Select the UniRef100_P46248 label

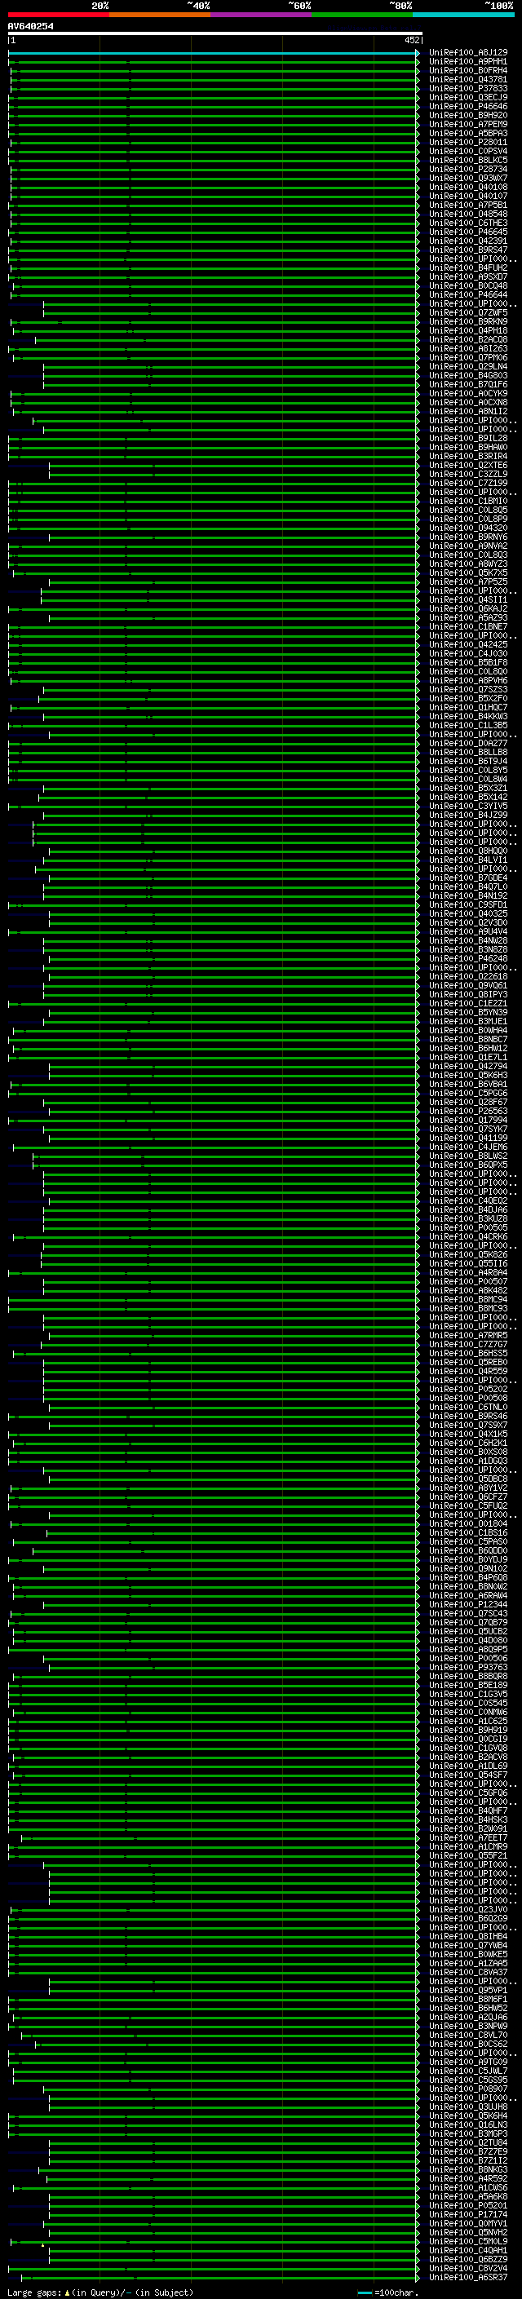pos(467,958)
